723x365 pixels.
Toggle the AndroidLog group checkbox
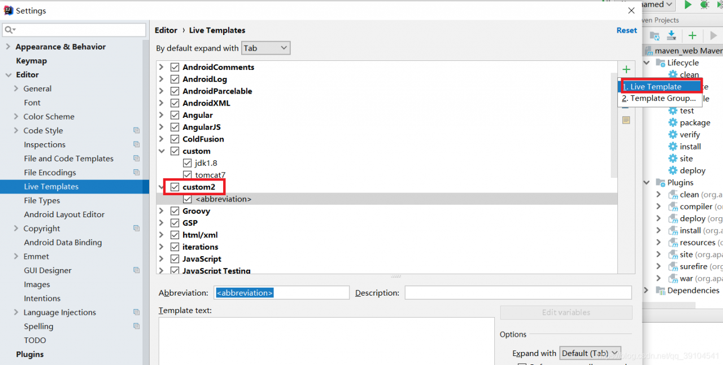(x=175, y=79)
